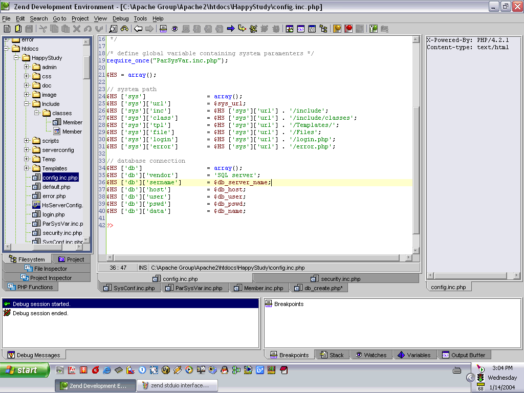Click the red ball toolbar icon
The image size is (524, 393).
[x=348, y=29]
